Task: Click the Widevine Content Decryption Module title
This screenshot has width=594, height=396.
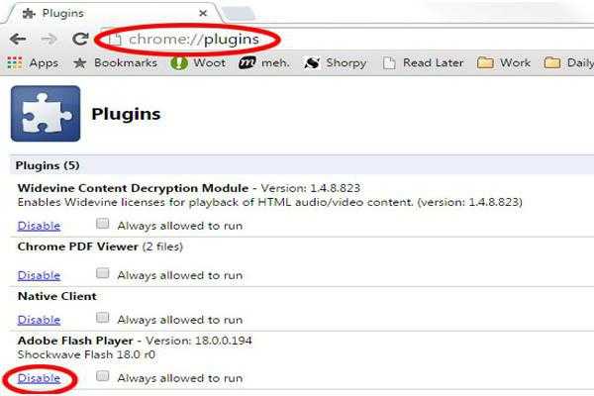Action: (133, 188)
